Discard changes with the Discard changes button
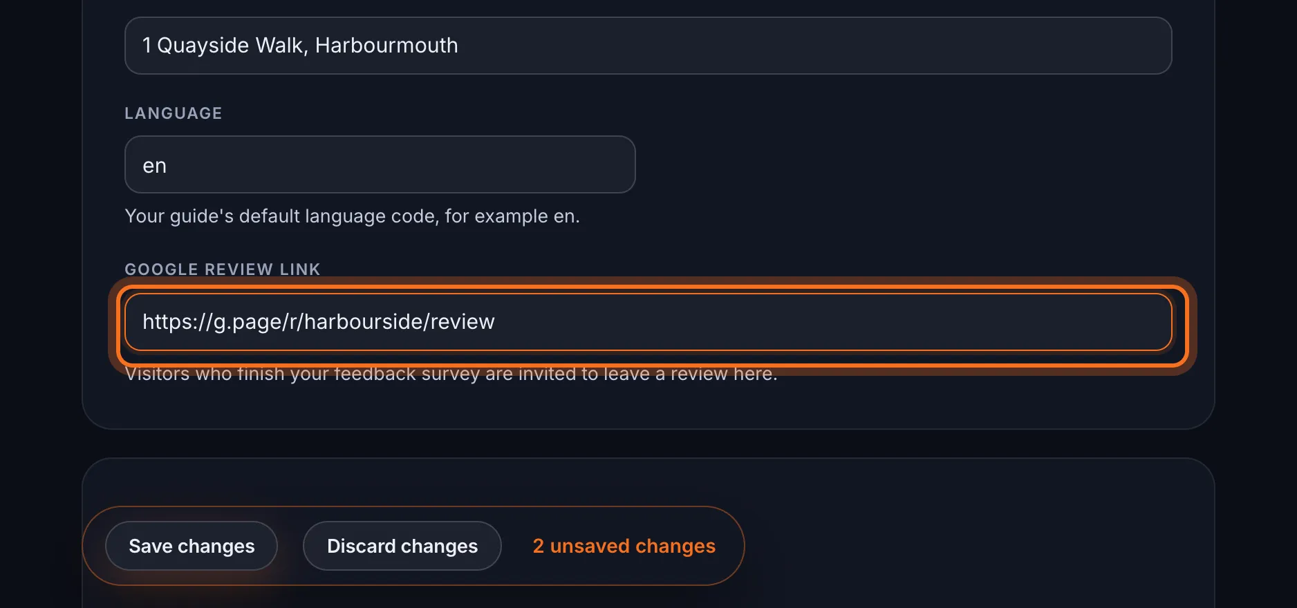The image size is (1297, 608). pyautogui.click(x=402, y=546)
